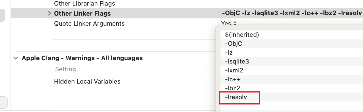Expand the Other Linker Flags disclosure chevron

pos(50,13)
